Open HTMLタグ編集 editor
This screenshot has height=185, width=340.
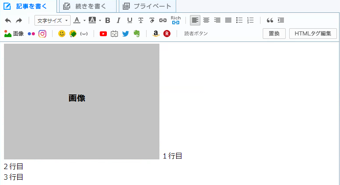pos(313,34)
